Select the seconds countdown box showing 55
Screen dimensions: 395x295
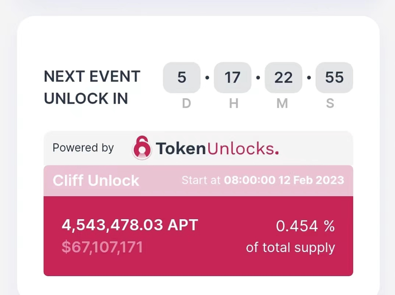click(334, 77)
